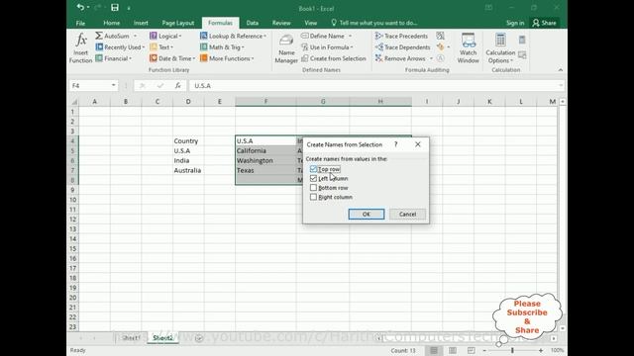Switch to Normal view in status bar
The image size is (634, 356).
pos(434,350)
